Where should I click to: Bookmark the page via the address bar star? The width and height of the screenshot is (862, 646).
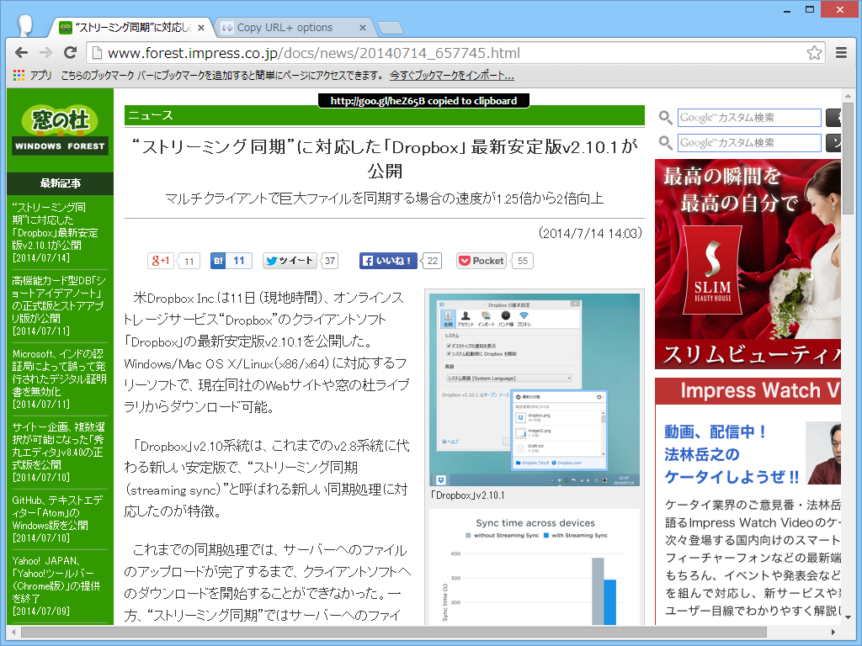tap(814, 52)
